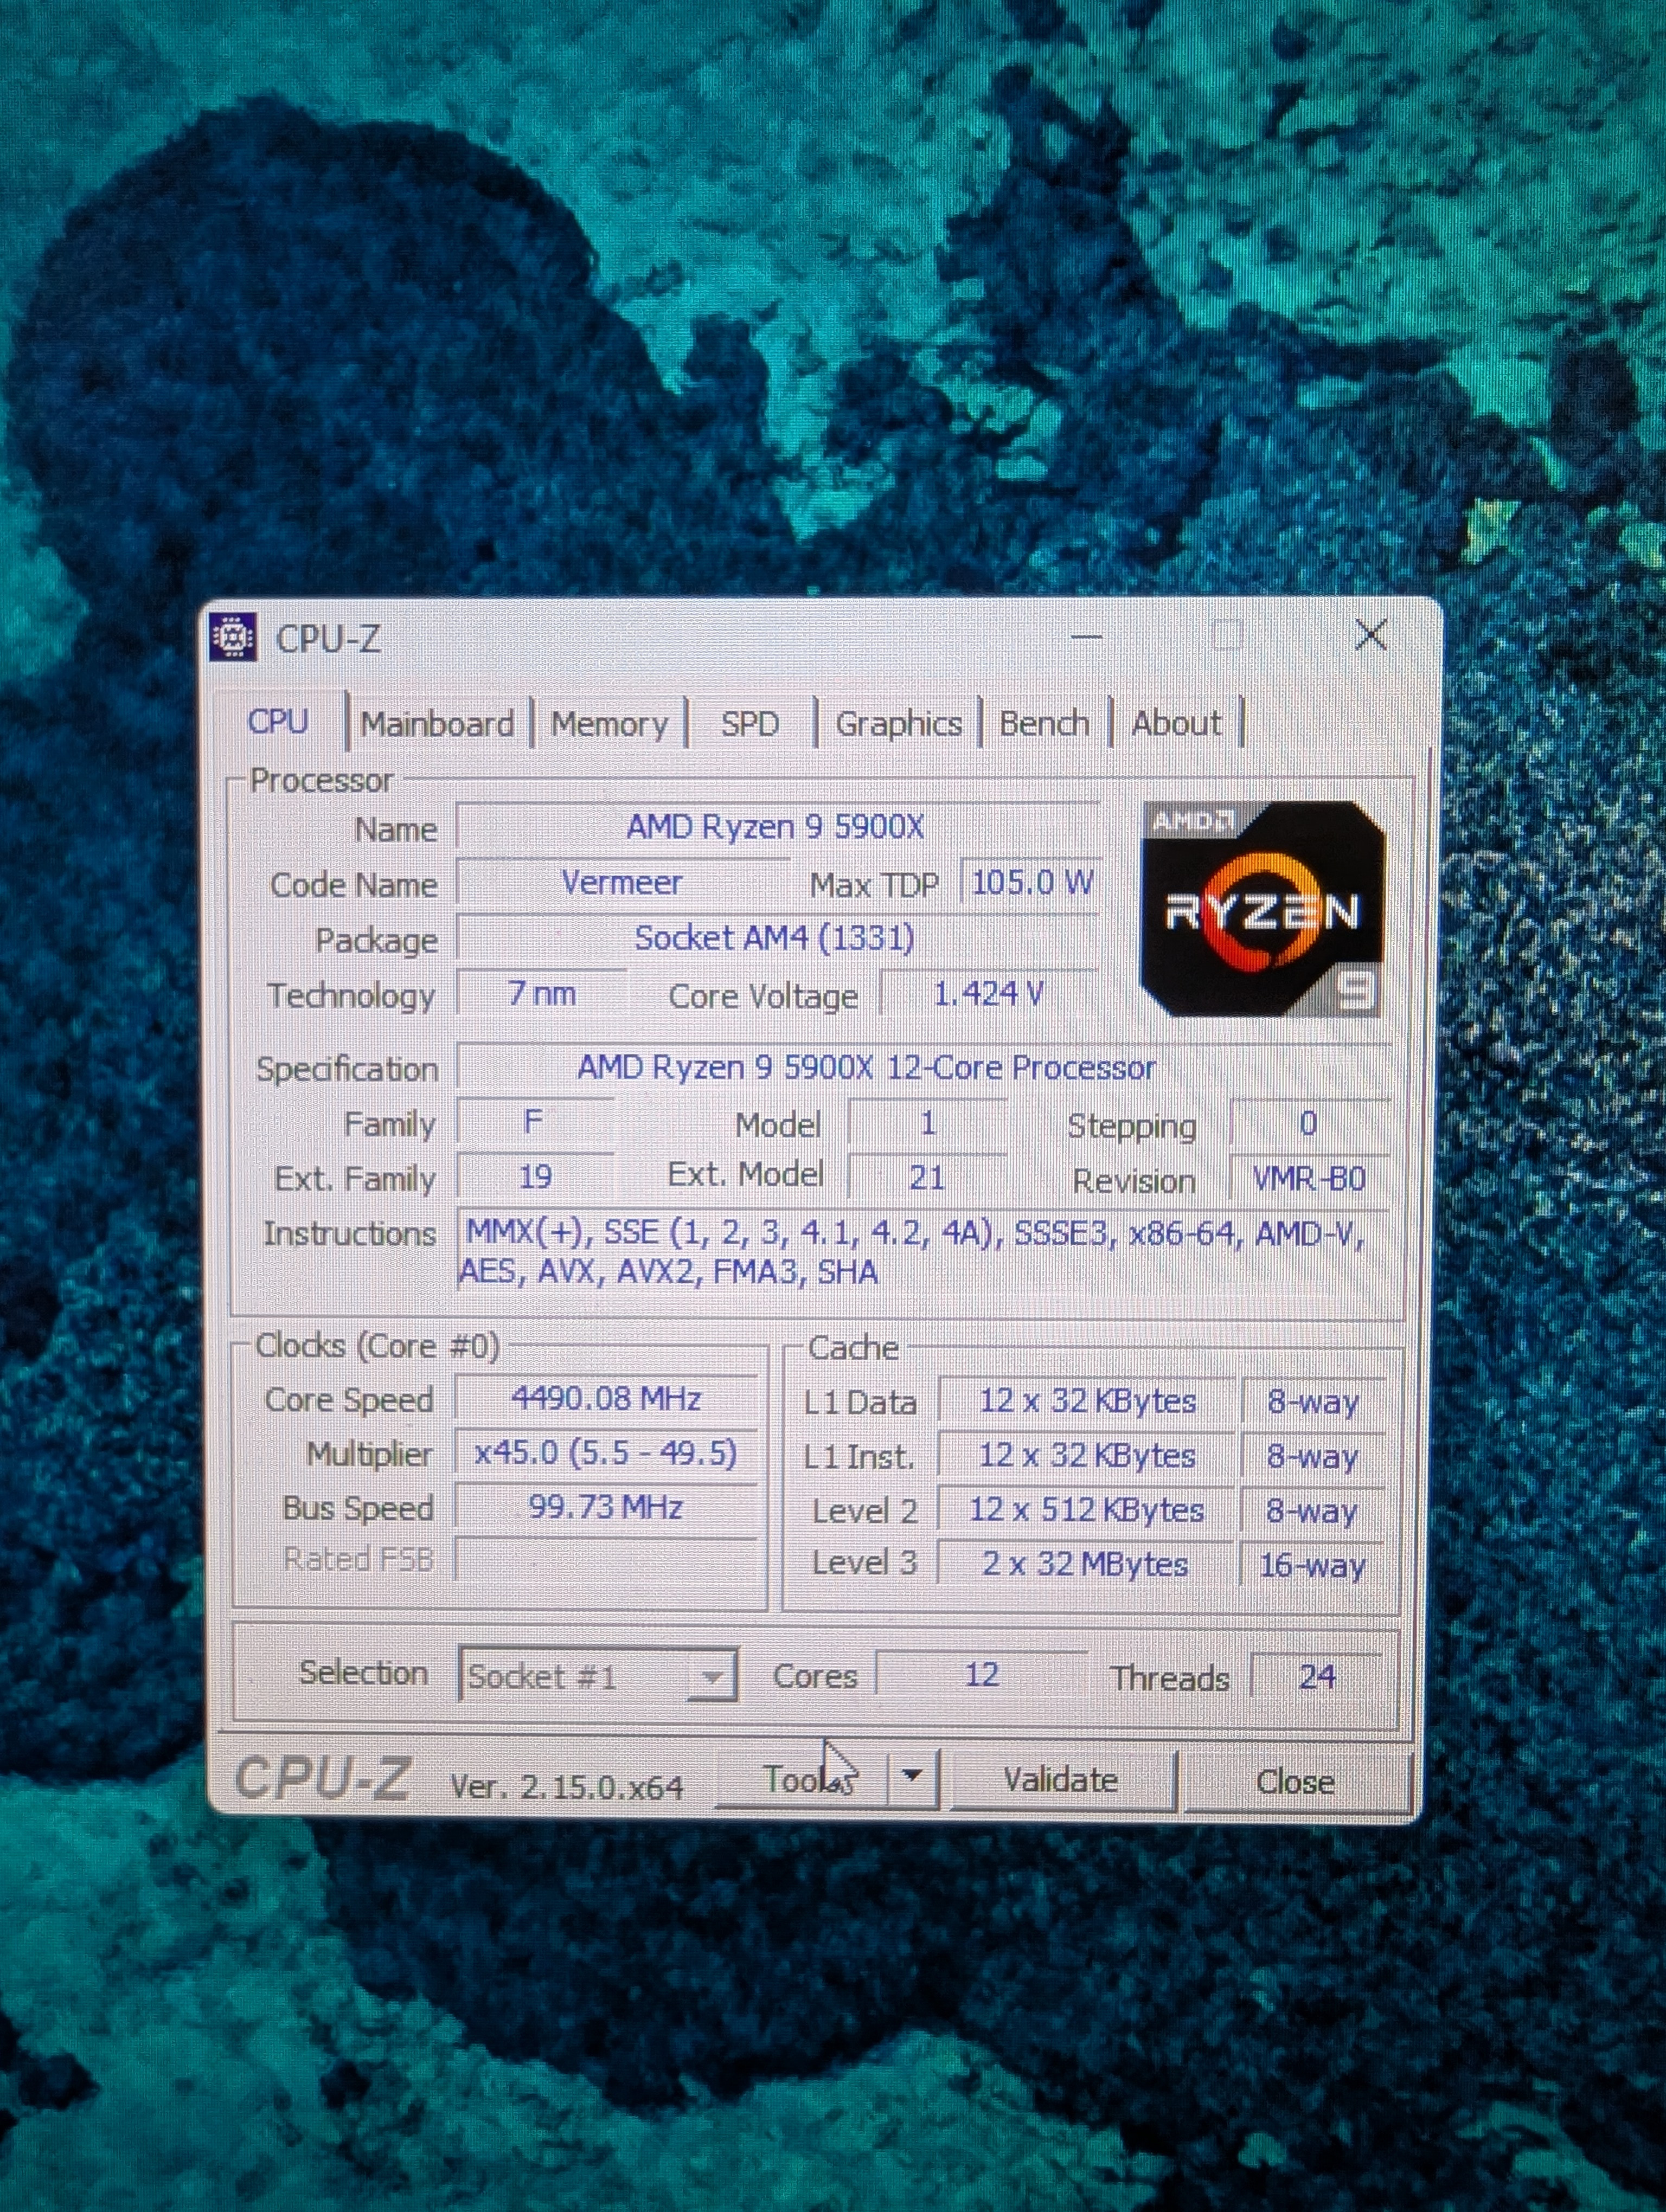Click the Family value F
The height and width of the screenshot is (2212, 1666).
pos(534,1122)
